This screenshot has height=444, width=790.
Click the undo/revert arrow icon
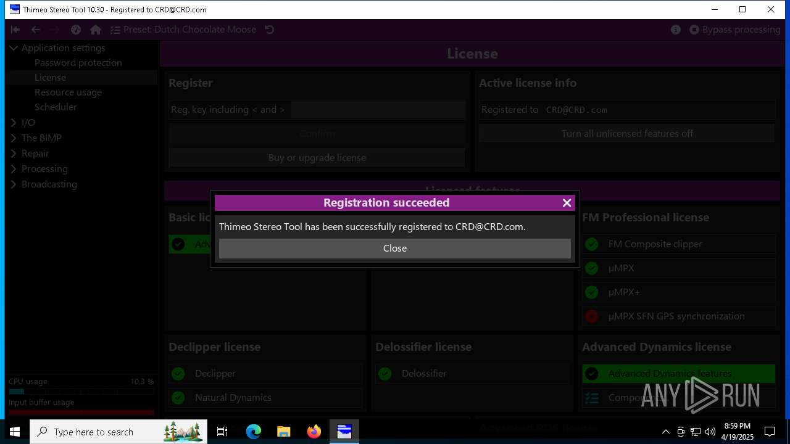click(x=269, y=30)
